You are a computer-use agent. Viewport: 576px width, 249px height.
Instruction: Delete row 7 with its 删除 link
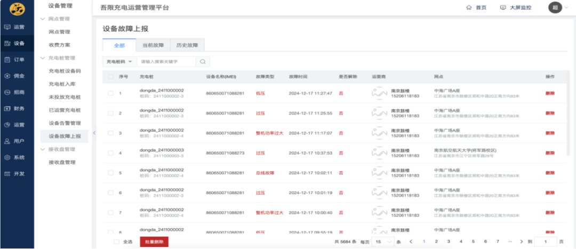[550, 212]
